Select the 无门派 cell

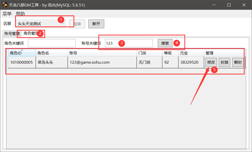[x=150, y=62]
